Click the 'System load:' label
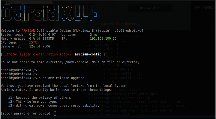The image size is (216, 119). 12,35
